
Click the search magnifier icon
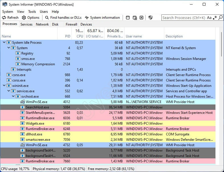tap(220, 18)
